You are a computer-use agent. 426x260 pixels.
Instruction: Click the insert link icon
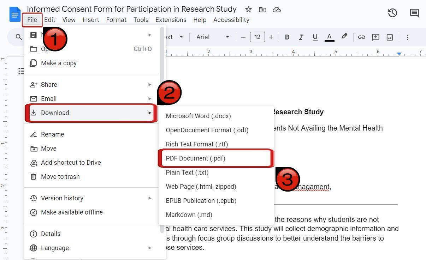click(x=361, y=37)
